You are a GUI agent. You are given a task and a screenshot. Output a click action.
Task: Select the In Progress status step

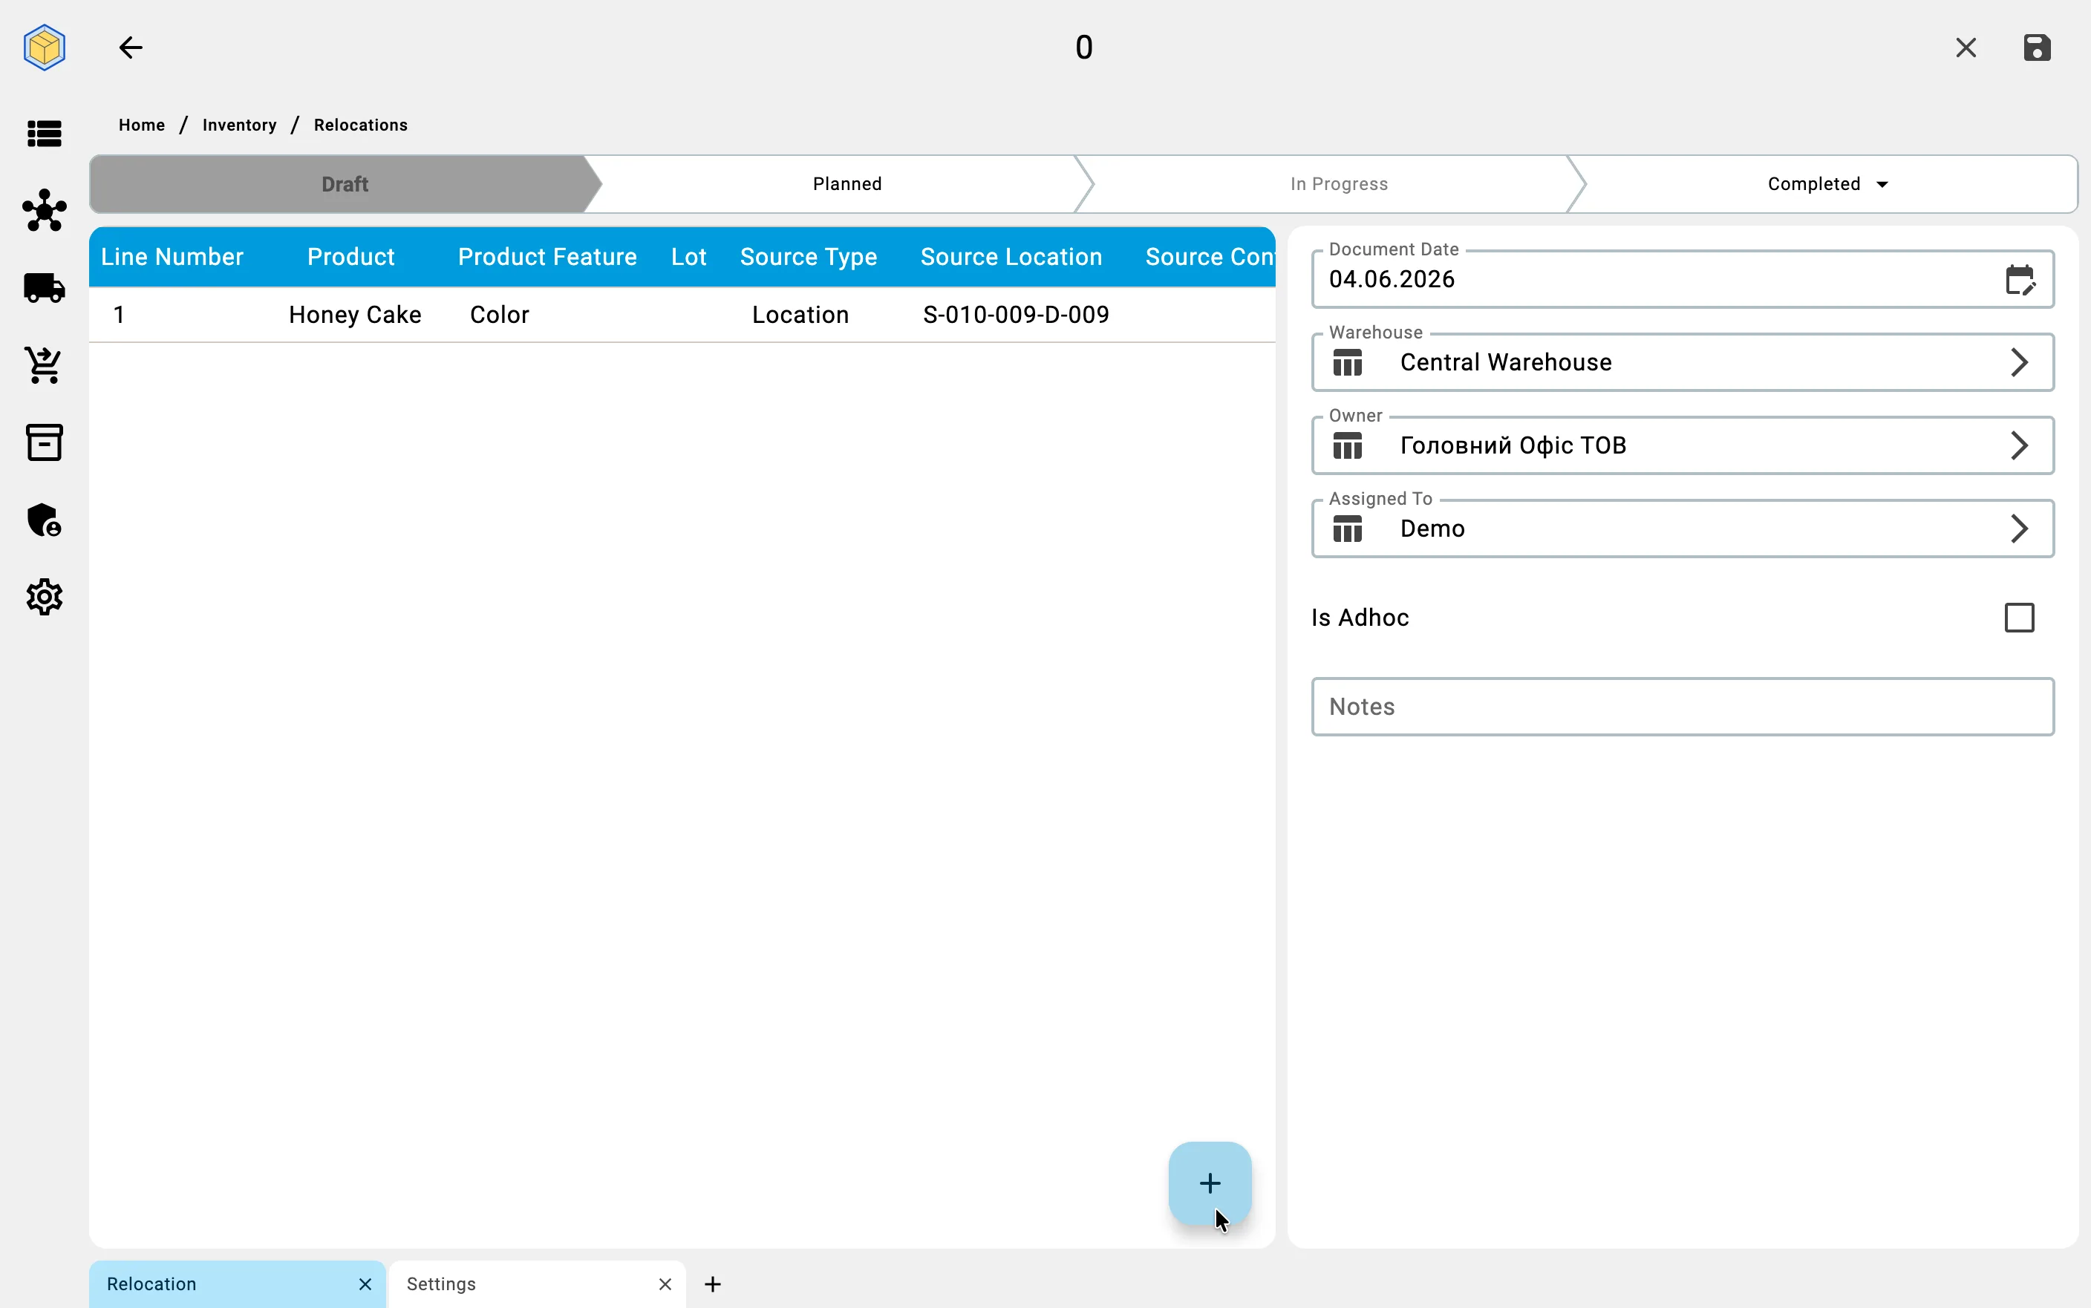point(1338,184)
